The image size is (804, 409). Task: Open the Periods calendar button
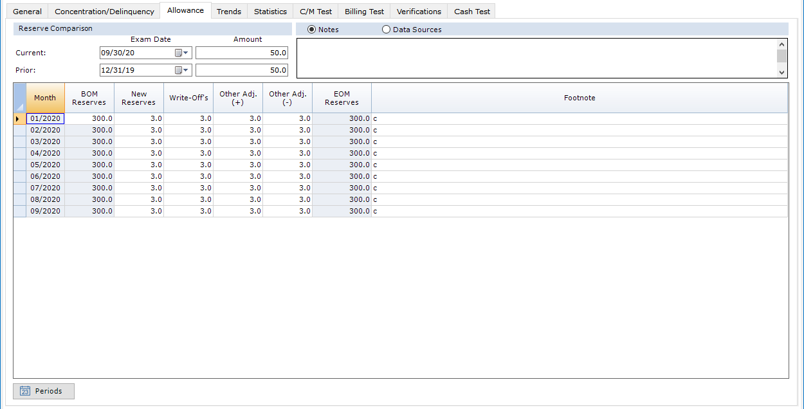43,391
